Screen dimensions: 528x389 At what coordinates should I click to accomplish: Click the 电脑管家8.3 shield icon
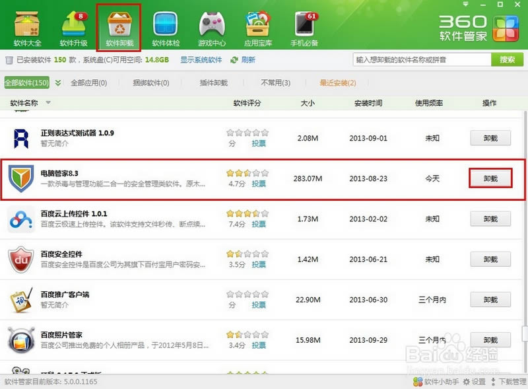pyautogui.click(x=21, y=178)
